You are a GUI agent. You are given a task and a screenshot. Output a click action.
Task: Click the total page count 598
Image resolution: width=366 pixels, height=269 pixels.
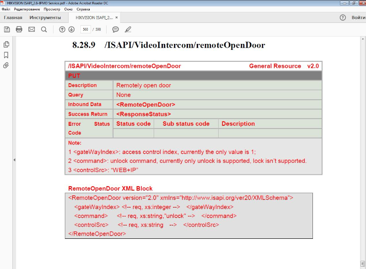98,29
